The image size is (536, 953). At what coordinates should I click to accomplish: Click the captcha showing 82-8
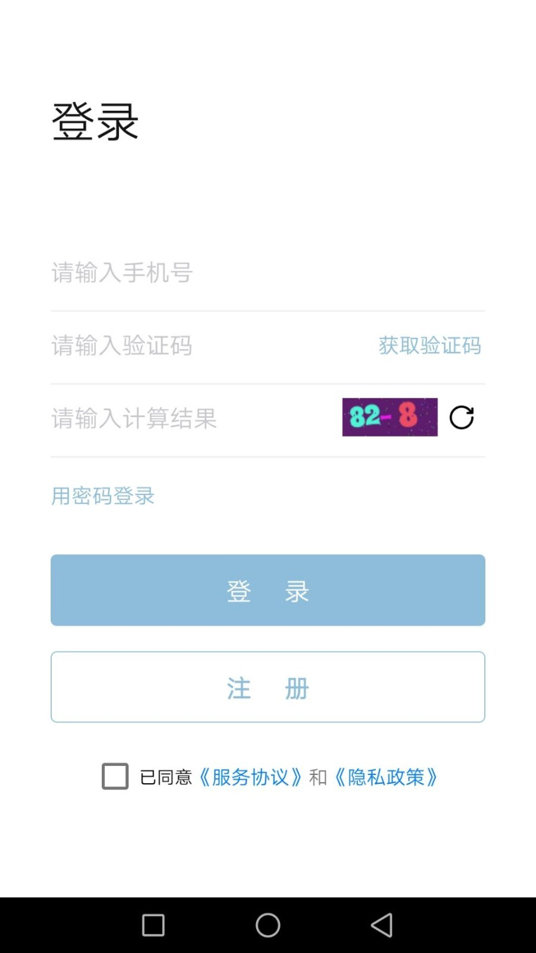coord(389,417)
